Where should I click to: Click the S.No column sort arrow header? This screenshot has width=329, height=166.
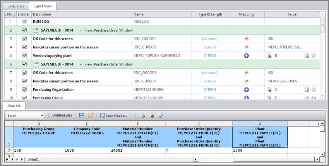[x=10, y=14]
